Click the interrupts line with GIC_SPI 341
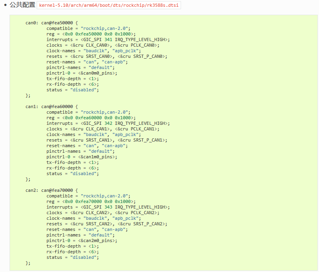Image resolution: width=319 pixels, height=272 pixels. pos(108,39)
